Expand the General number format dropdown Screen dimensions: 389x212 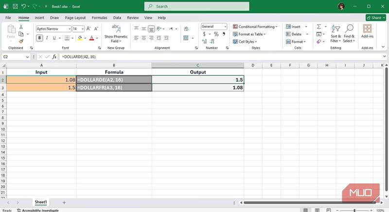pyautogui.click(x=214, y=27)
